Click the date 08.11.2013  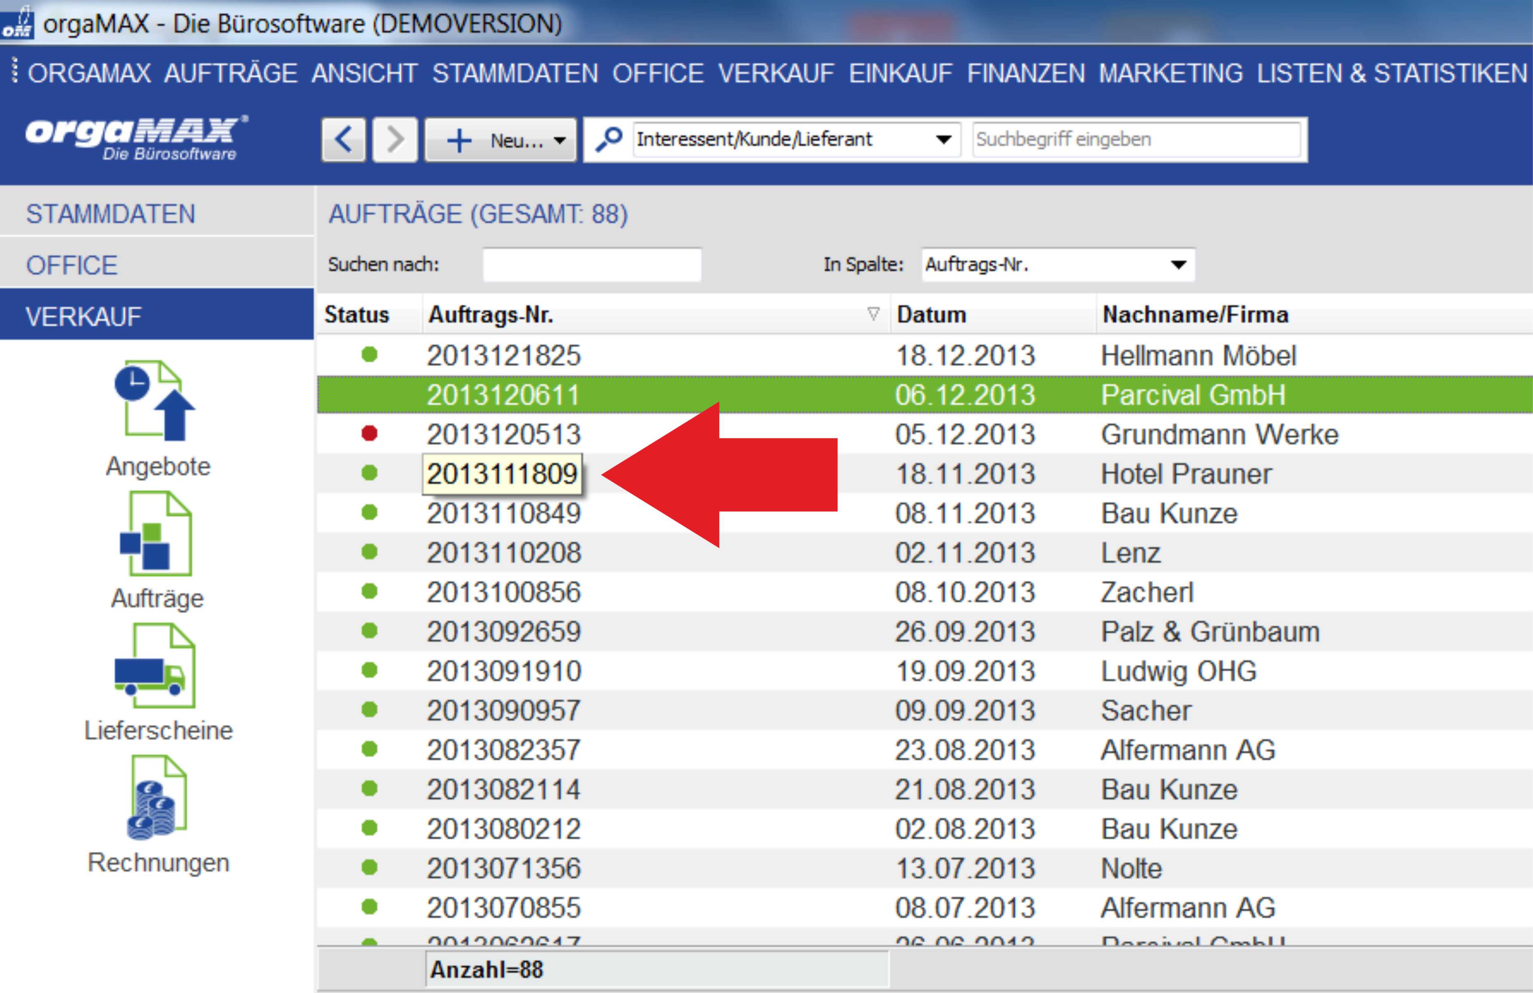[965, 513]
